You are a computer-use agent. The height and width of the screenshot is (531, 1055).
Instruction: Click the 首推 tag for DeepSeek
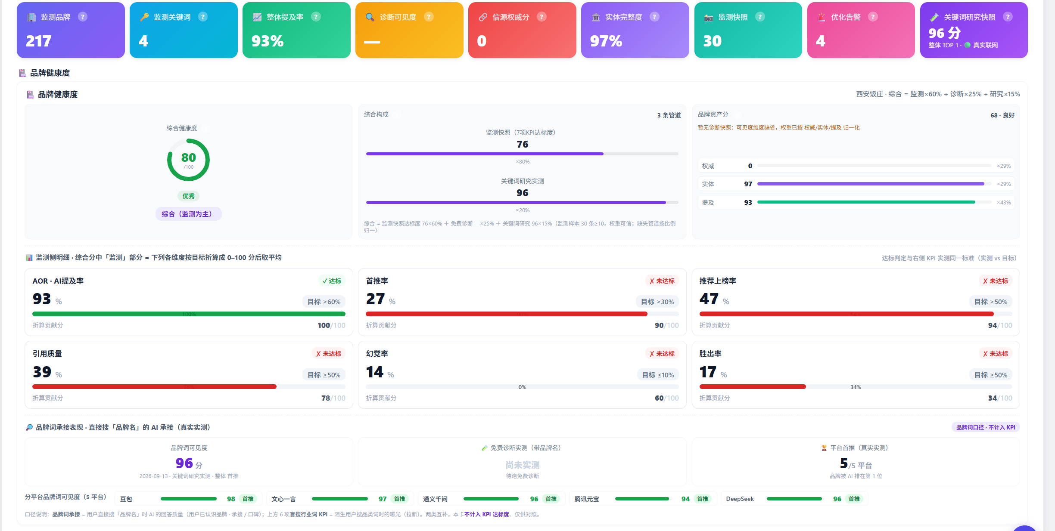pos(854,499)
